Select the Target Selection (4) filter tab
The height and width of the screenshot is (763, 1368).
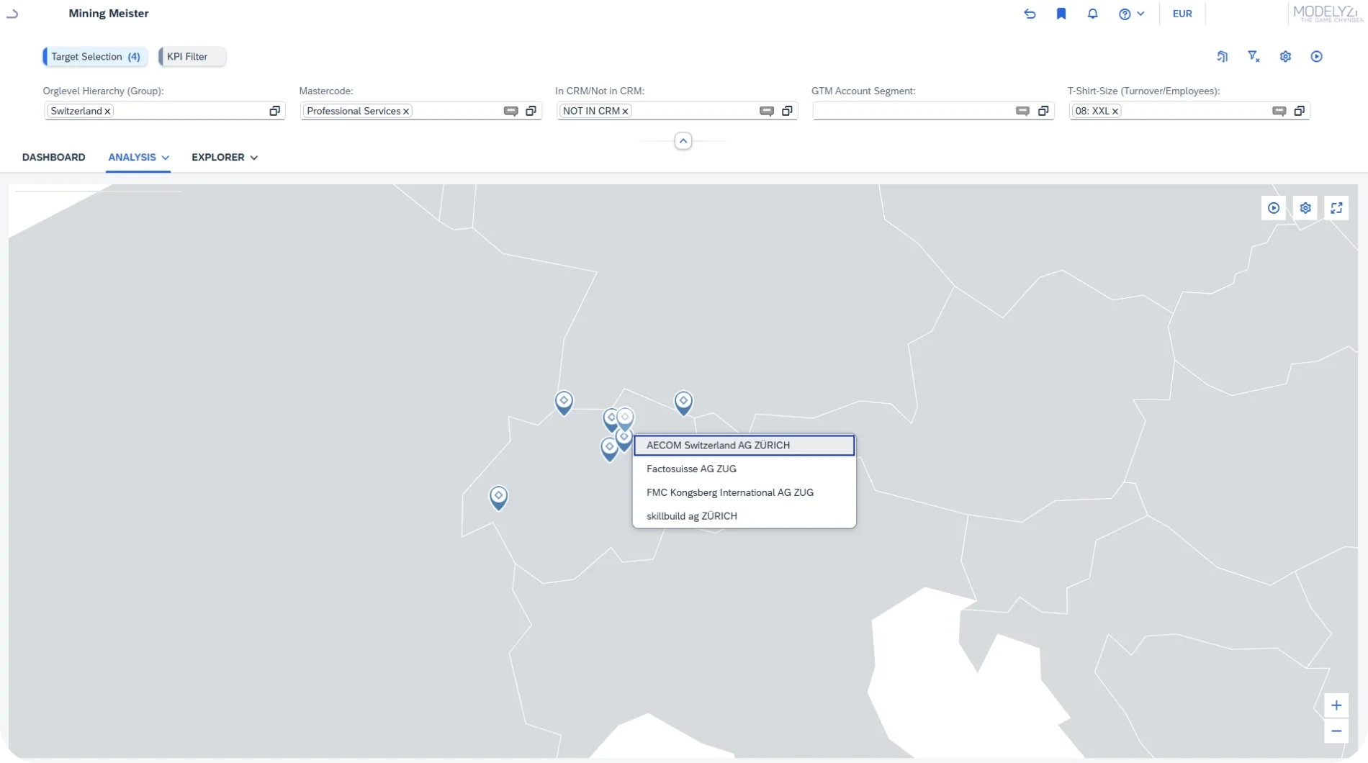pos(96,56)
